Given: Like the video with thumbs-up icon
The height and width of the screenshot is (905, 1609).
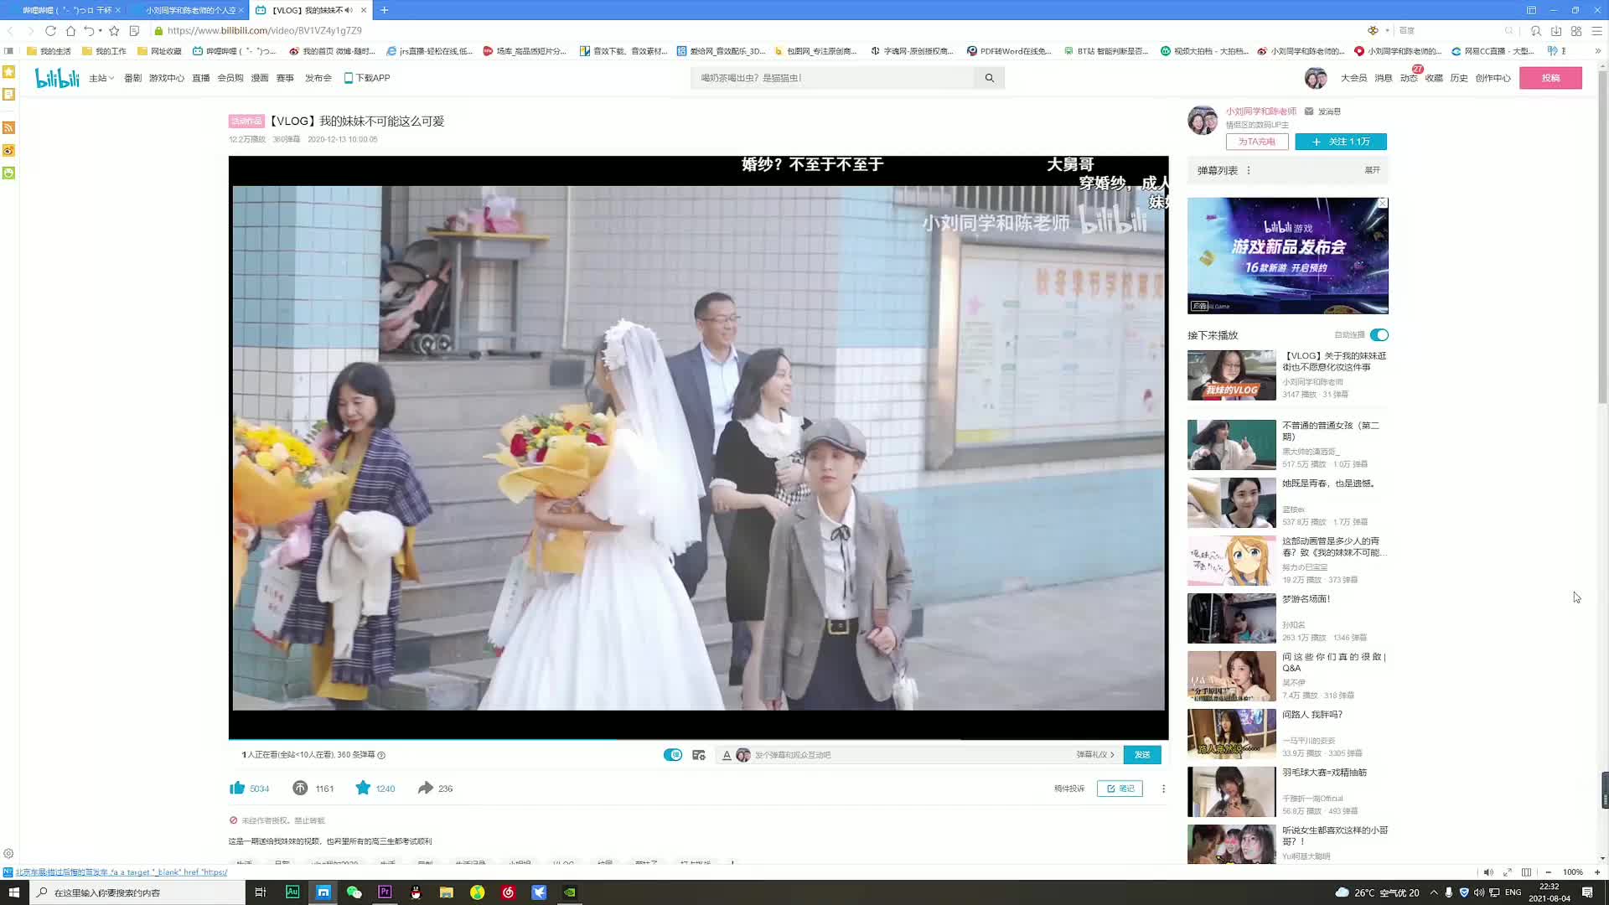Looking at the screenshot, I should [237, 788].
